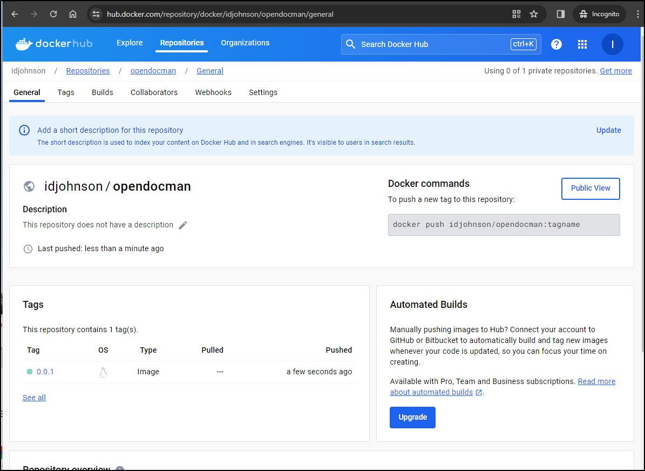Viewport: 645px width, 471px height.
Task: Click the browser forward arrow
Action: coord(34,14)
